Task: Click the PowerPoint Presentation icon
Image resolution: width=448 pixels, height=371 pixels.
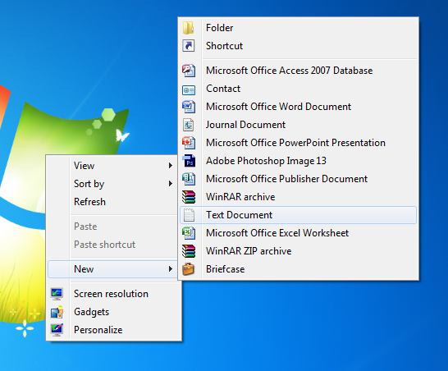Action: pyautogui.click(x=189, y=143)
